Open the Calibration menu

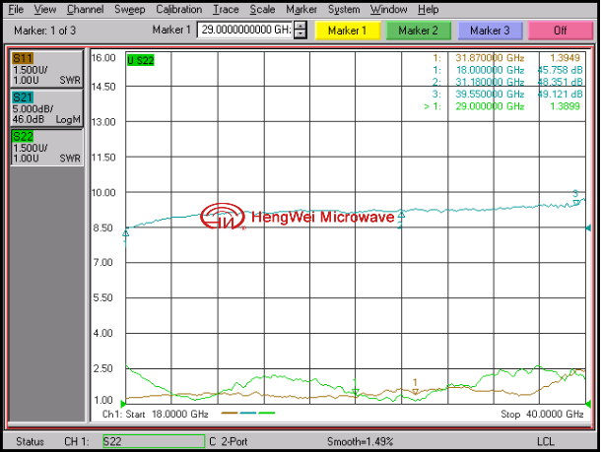point(178,9)
